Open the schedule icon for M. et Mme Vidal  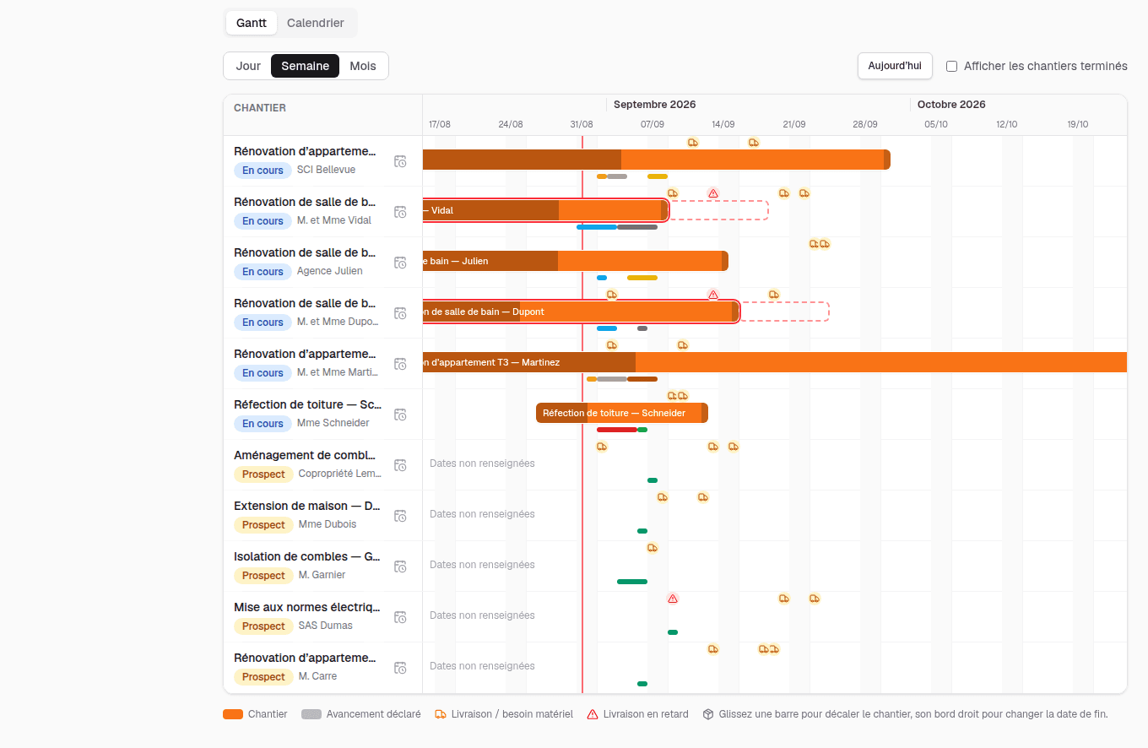(x=401, y=212)
